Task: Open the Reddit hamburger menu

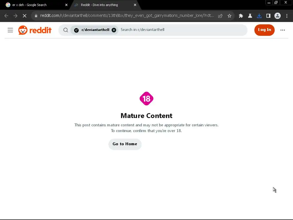Action: (10, 30)
